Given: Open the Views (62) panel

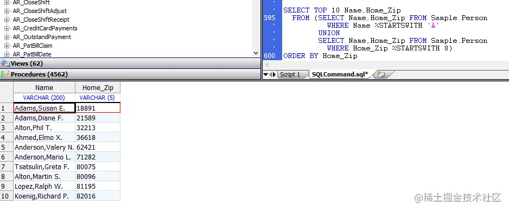Looking at the screenshot, I should (130, 63).
